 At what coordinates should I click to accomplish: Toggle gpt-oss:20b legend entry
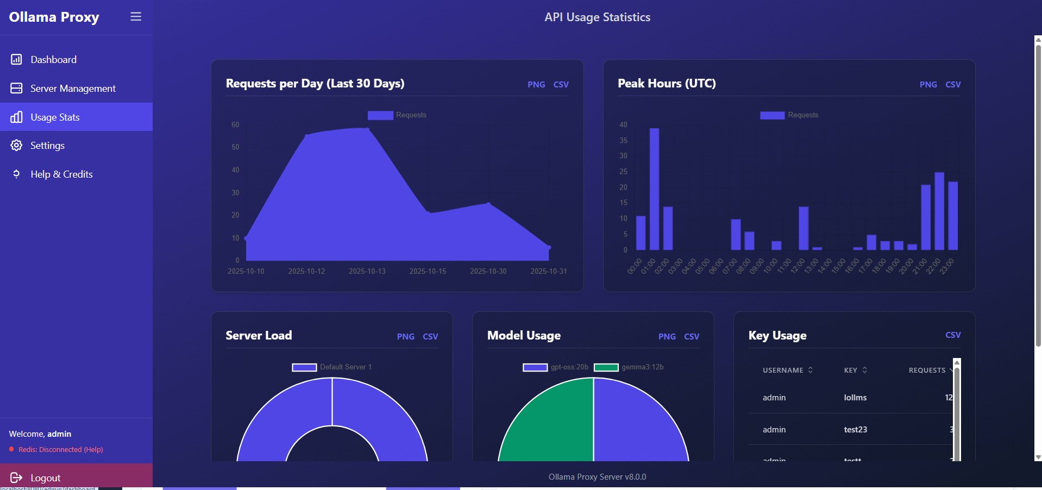pyautogui.click(x=555, y=367)
